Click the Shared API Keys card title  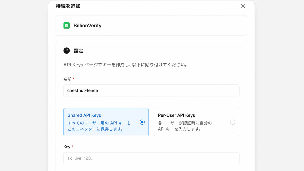(84, 115)
